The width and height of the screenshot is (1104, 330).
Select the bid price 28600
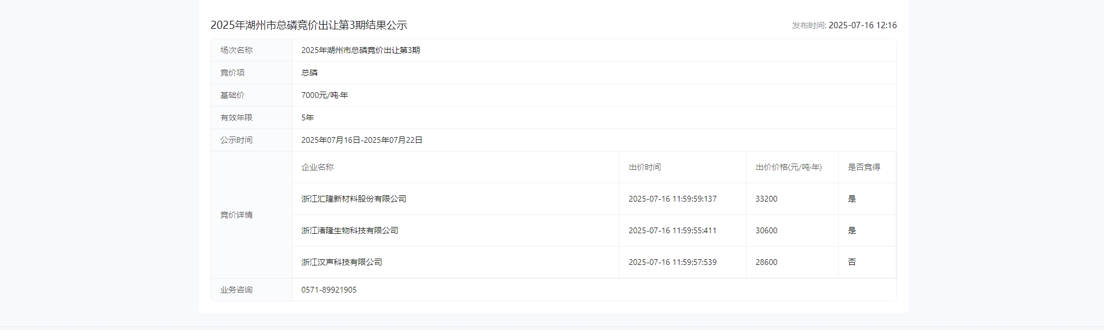767,262
